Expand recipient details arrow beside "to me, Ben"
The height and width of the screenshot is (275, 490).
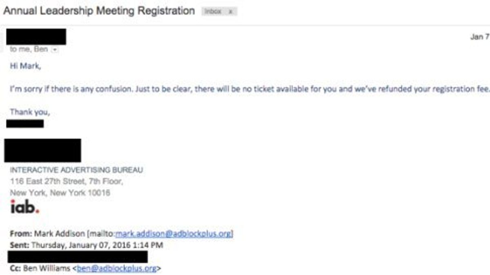coord(54,50)
